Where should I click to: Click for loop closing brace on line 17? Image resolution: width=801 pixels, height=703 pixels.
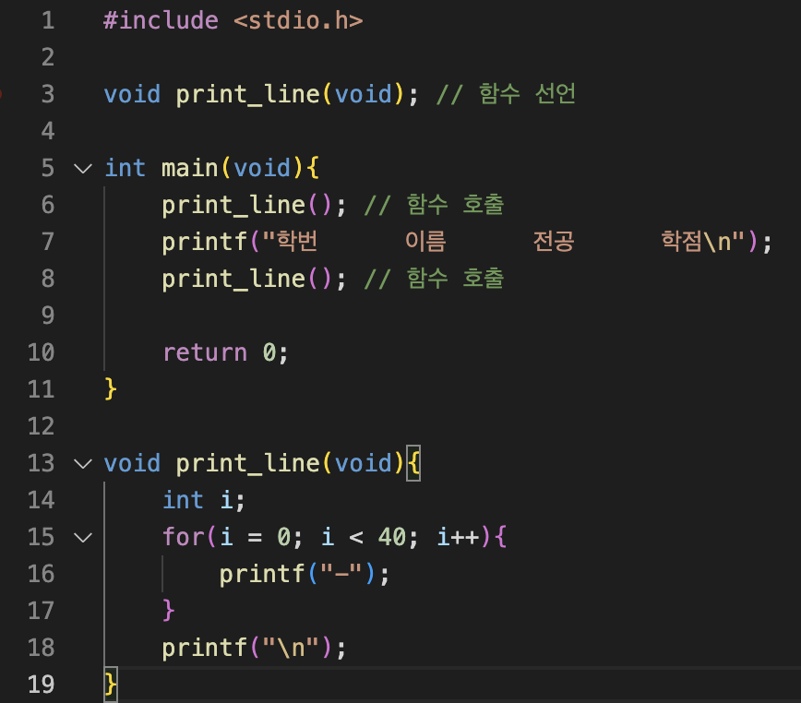point(169,611)
